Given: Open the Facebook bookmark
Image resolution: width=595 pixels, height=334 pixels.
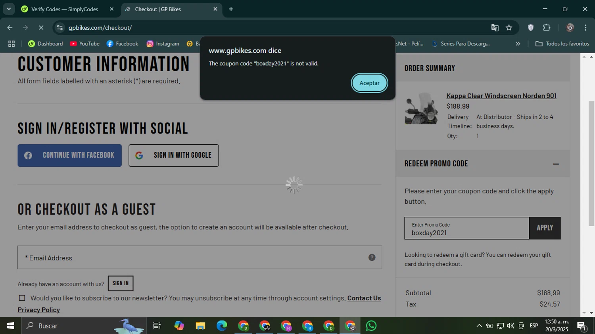Looking at the screenshot, I should [122, 44].
